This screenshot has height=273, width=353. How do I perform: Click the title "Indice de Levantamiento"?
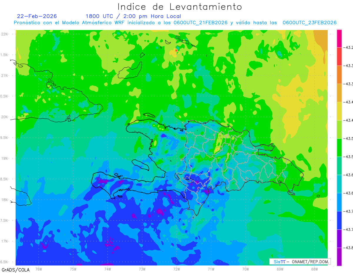180,7
